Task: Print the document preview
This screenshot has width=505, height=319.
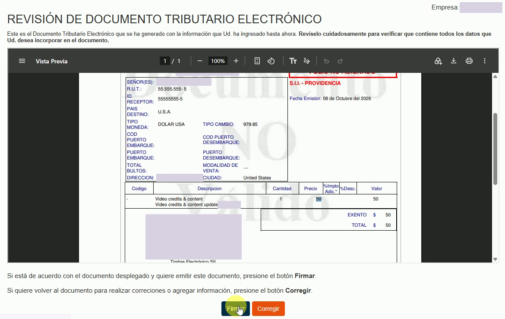Action: click(x=469, y=61)
